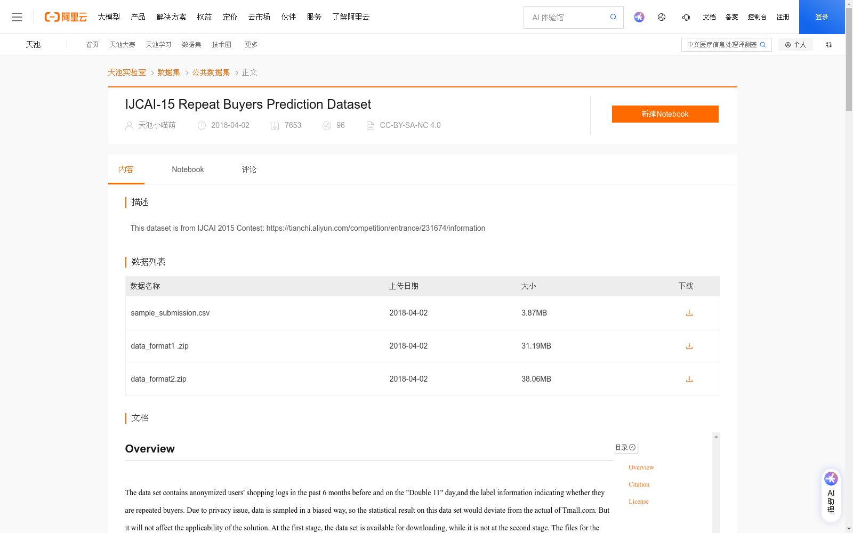The width and height of the screenshot is (853, 533).
Task: Click the author icon beside 天池小喵萌
Action: [x=129, y=126]
